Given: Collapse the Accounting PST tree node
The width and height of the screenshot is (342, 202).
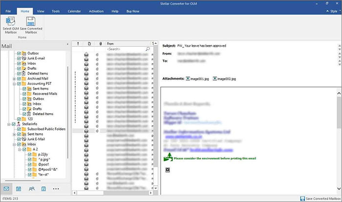Looking at the screenshot, I should (x=14, y=83).
